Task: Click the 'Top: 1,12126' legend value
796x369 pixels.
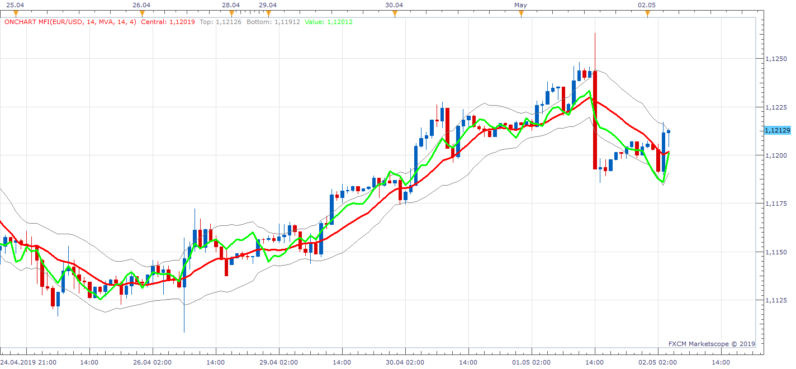Action: [220, 22]
